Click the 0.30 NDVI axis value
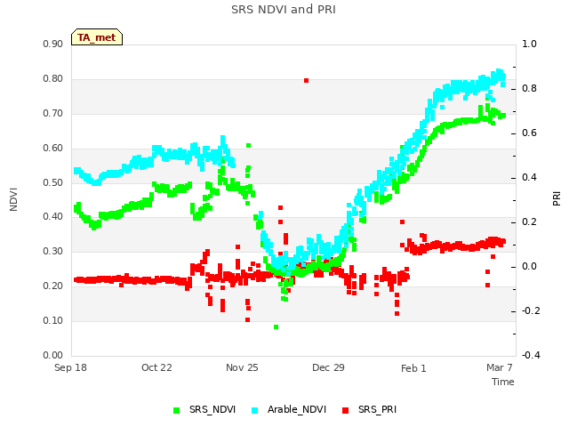The width and height of the screenshot is (569, 427). click(x=53, y=251)
